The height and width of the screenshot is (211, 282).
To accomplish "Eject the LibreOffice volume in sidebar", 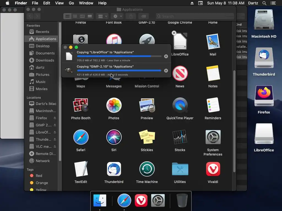I will coord(55,132).
